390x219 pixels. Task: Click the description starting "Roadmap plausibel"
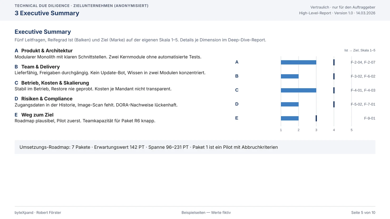pyautogui.click(x=85, y=121)
